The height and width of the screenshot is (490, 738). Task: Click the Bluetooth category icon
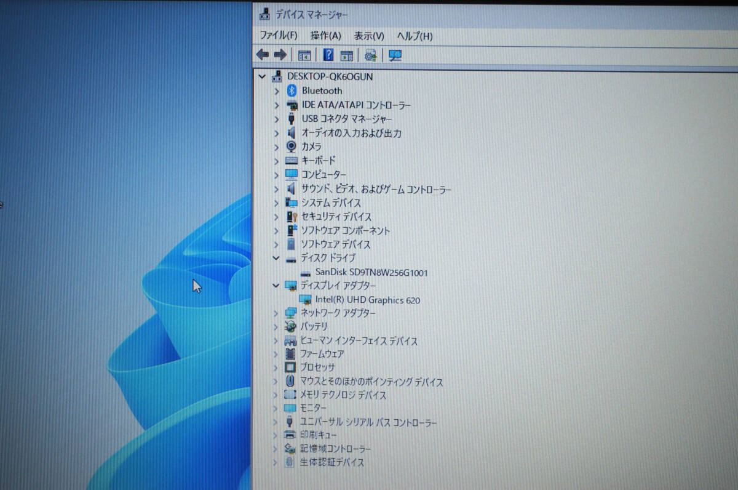coord(292,90)
